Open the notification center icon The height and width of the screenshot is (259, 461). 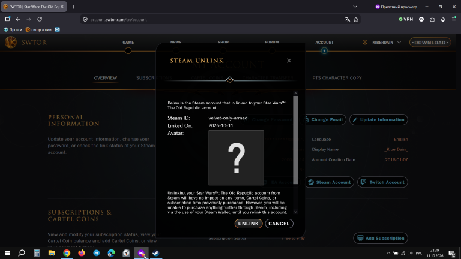coord(452,253)
